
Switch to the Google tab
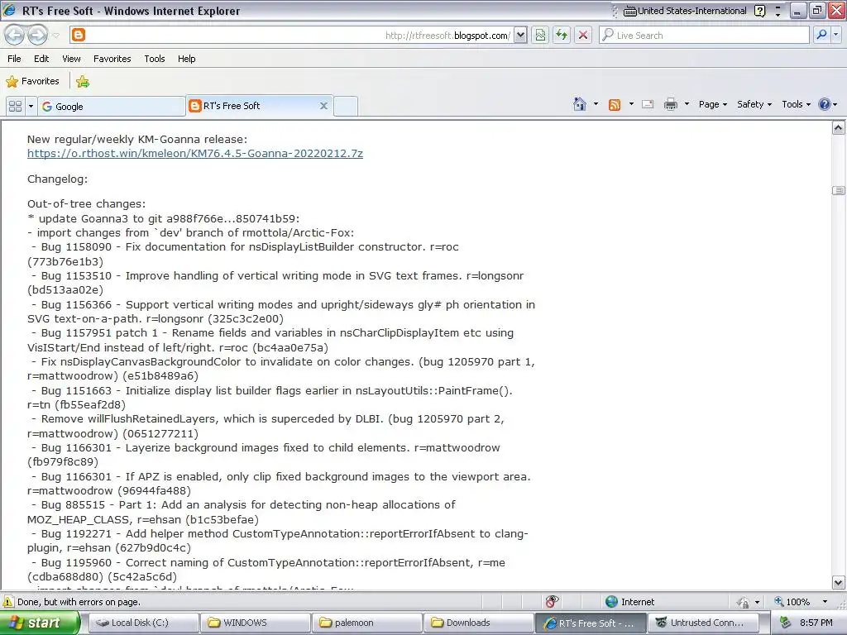pos(112,107)
